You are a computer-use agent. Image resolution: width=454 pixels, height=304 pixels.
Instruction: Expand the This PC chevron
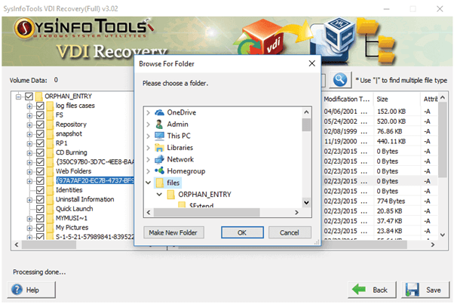(x=149, y=136)
